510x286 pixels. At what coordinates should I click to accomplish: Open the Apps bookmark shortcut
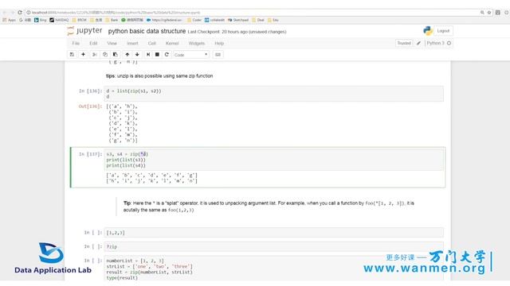[9, 20]
